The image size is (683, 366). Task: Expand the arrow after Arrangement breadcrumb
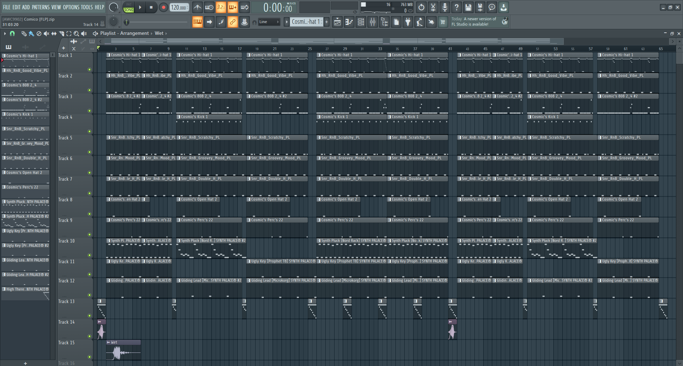[151, 33]
